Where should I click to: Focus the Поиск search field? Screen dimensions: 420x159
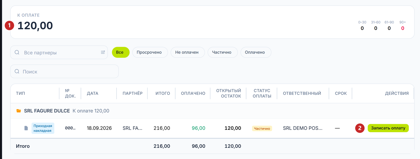pos(64,72)
